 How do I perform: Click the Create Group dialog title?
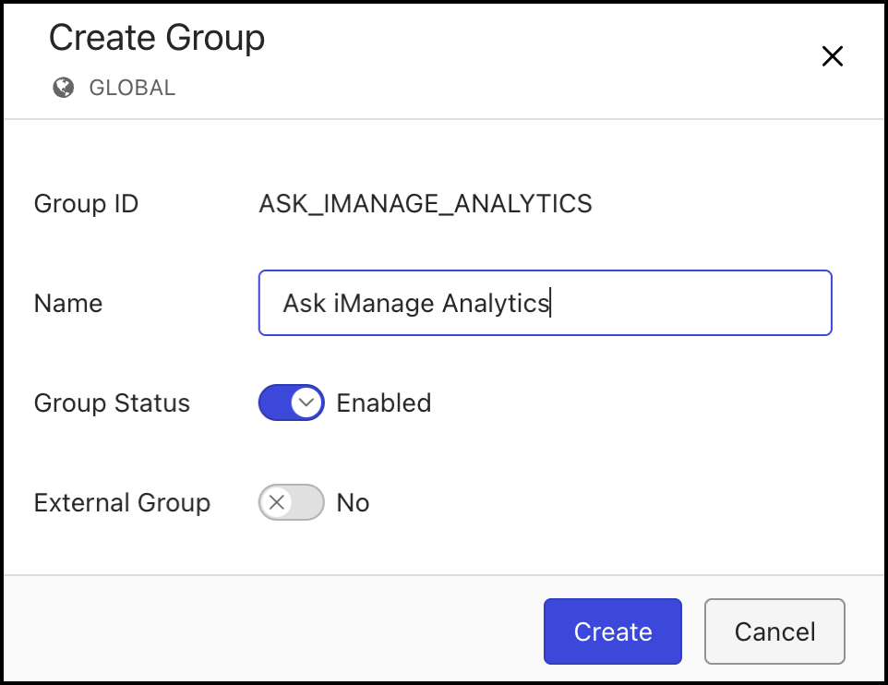point(157,38)
